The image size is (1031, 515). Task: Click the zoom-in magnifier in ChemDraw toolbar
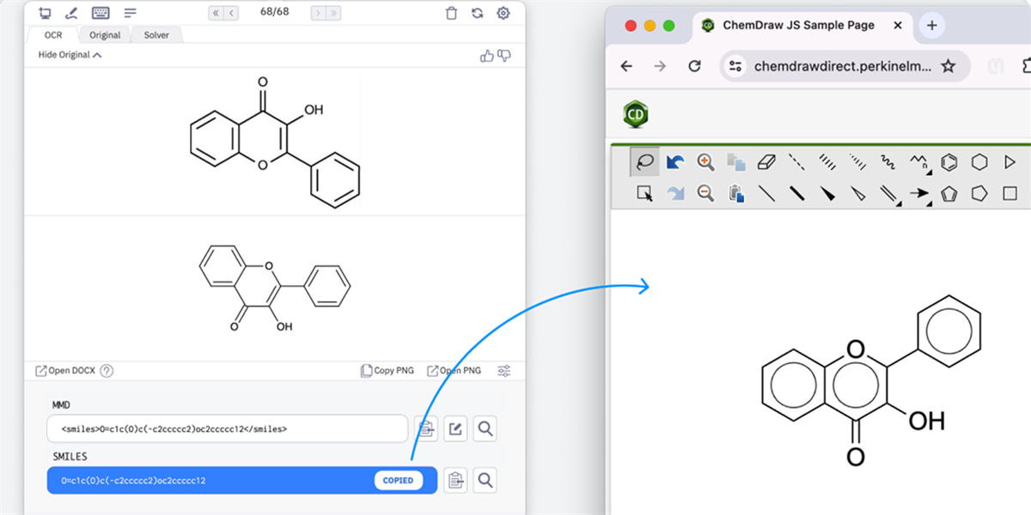705,161
